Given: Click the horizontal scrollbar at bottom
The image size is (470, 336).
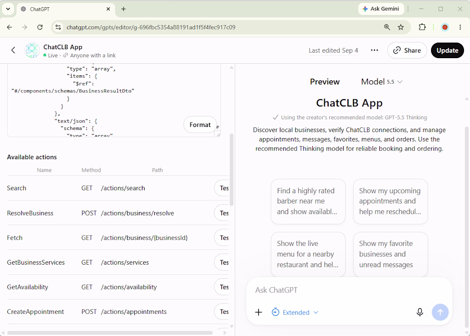Looking at the screenshot, I should (x=110, y=333).
